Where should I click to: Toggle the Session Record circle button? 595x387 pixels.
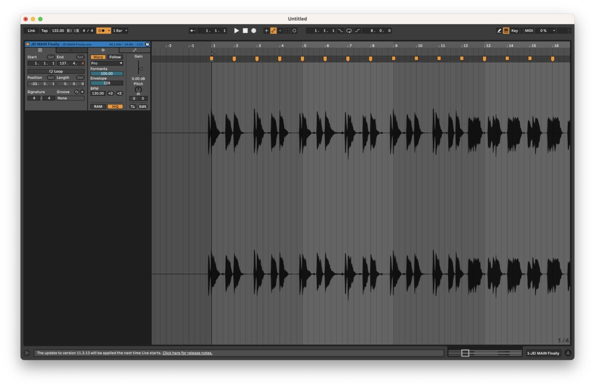294,31
